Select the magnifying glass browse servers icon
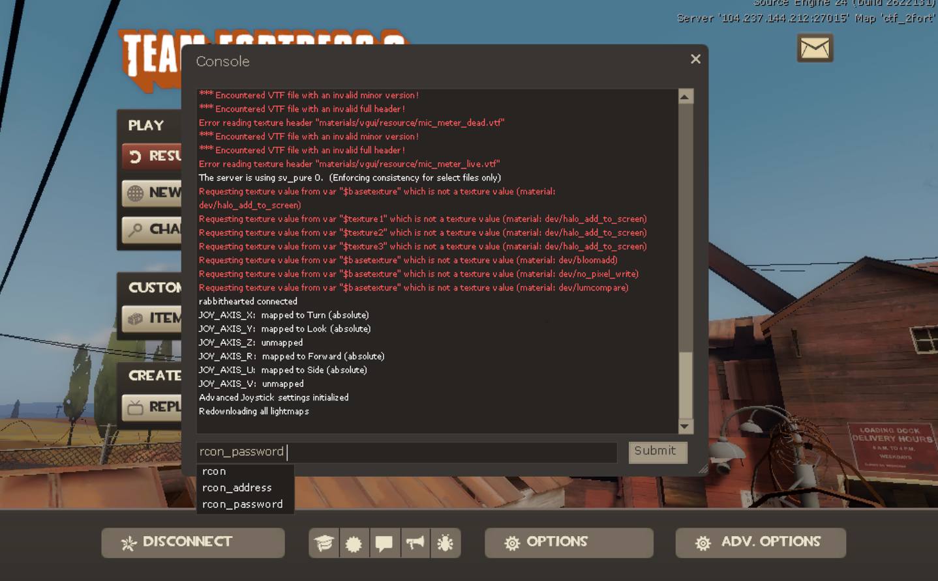This screenshot has height=581, width=938. click(136, 230)
